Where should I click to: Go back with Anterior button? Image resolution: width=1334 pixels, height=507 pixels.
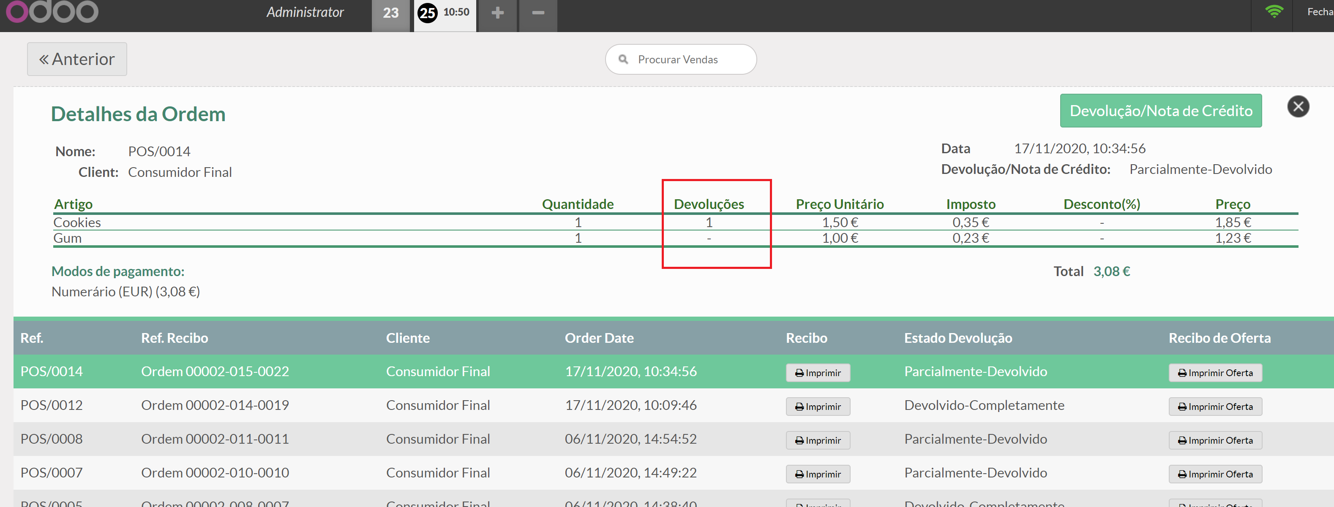pyautogui.click(x=77, y=59)
